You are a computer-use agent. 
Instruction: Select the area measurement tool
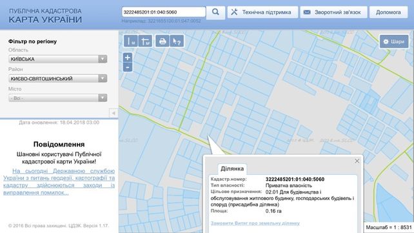(145, 41)
